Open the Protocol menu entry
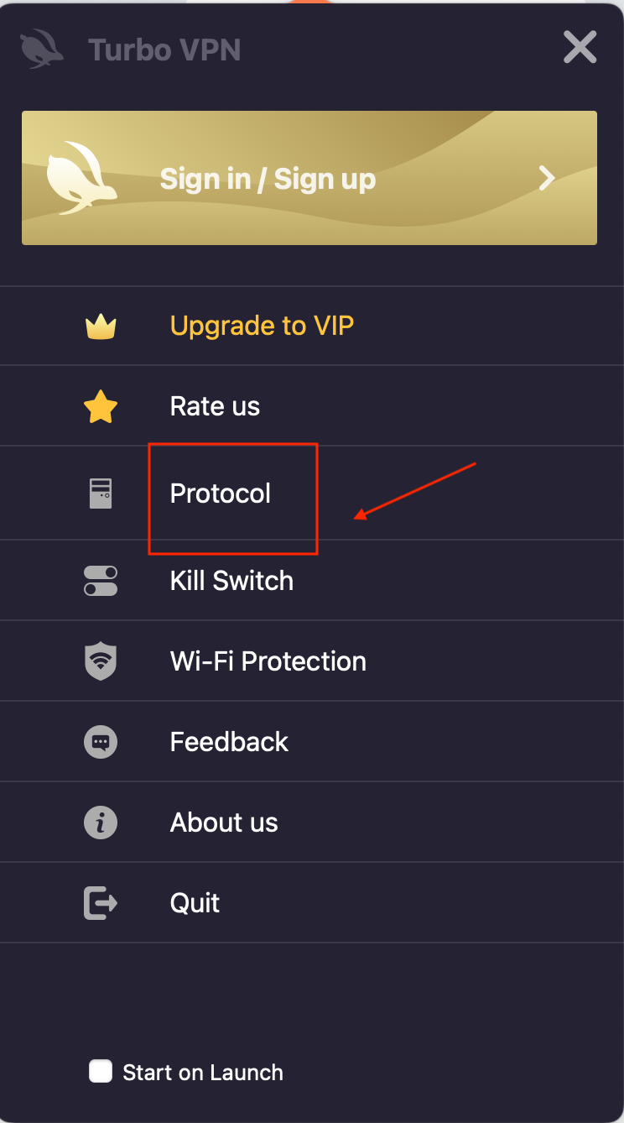The width and height of the screenshot is (624, 1123). coord(221,494)
